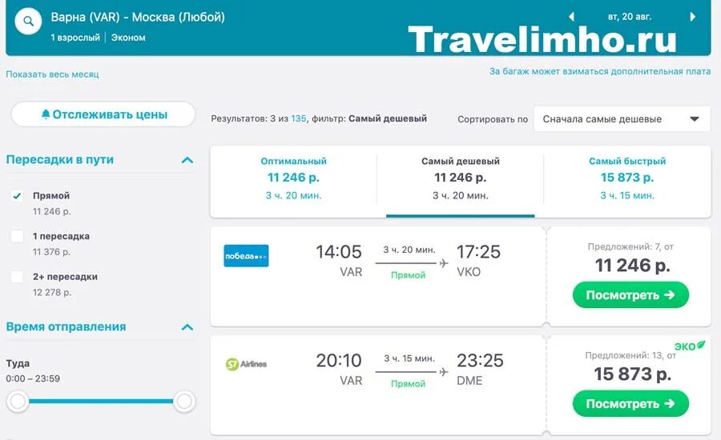Click the right handle of departure time slider
Screen dimensions: 721x440
[x=184, y=401]
